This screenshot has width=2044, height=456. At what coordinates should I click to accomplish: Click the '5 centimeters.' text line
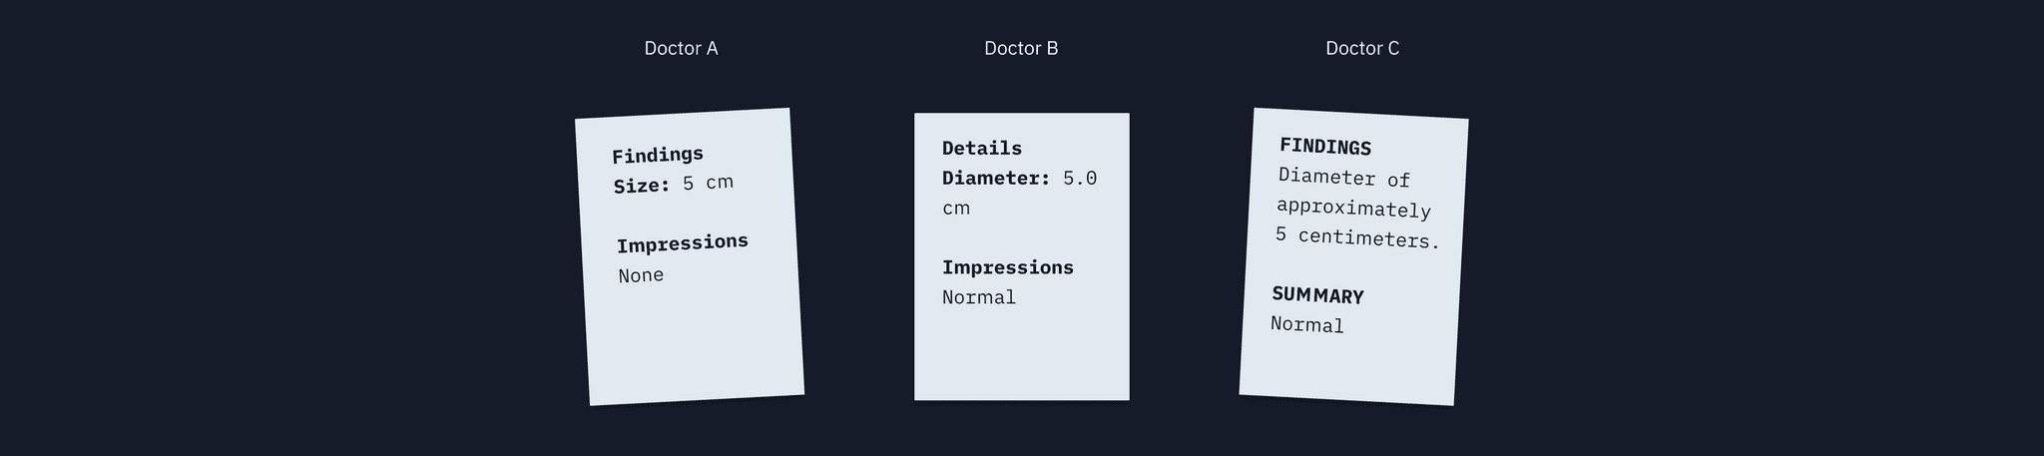click(1357, 237)
